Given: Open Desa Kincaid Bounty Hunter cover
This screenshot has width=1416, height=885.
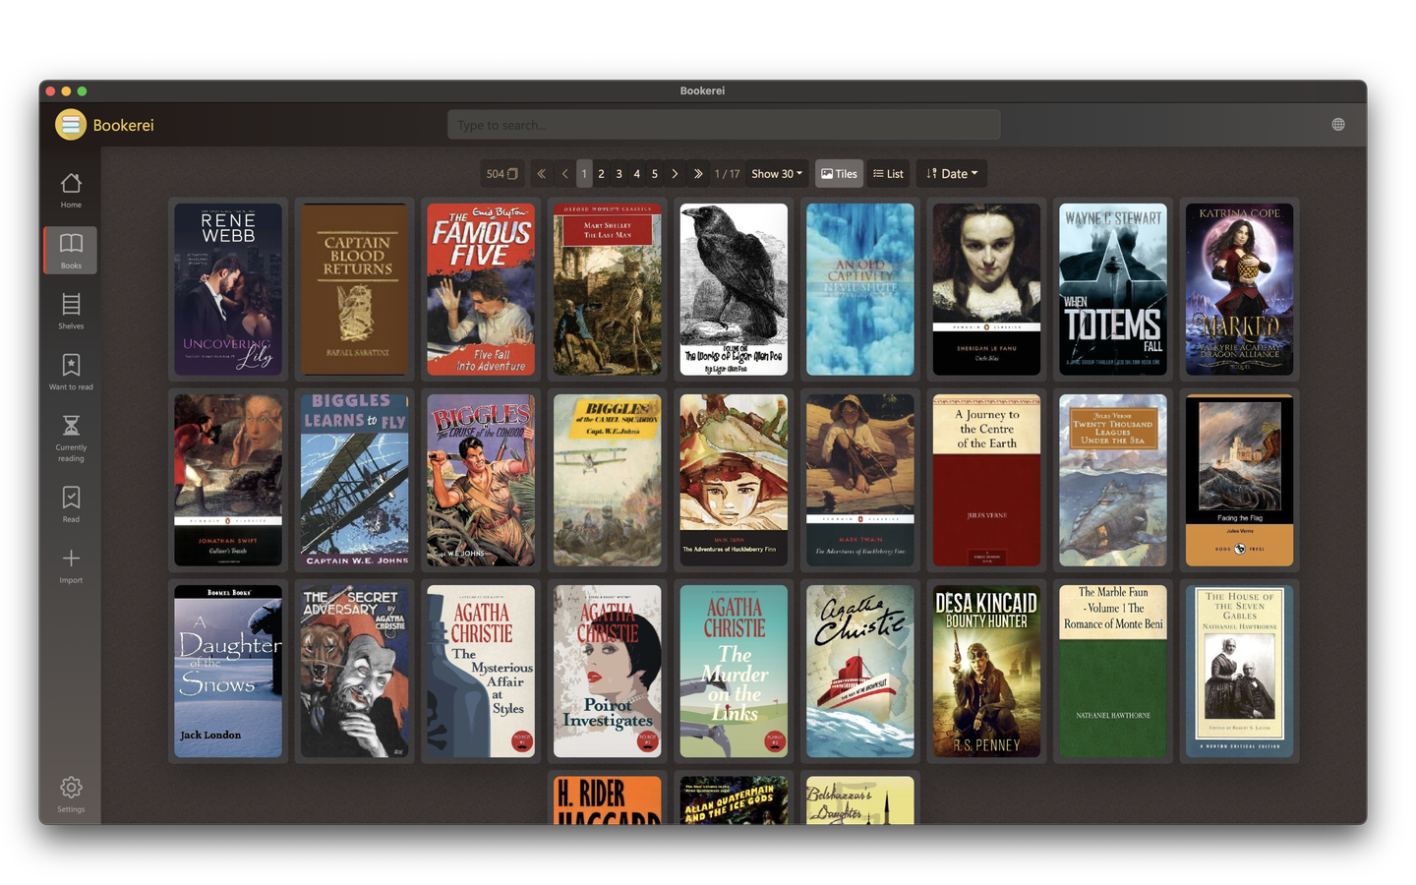Looking at the screenshot, I should point(986,671).
